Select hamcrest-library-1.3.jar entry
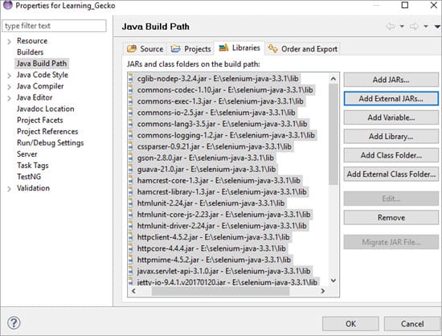Screen dimensions: 442x336 point(222,191)
